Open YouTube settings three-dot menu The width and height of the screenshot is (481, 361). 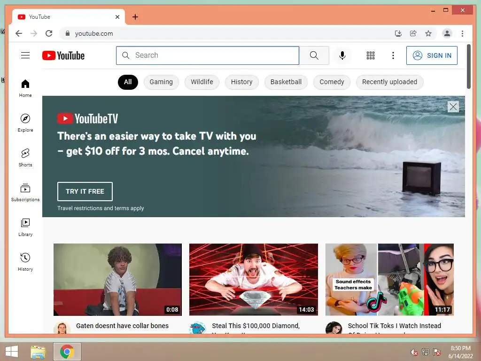pos(393,55)
